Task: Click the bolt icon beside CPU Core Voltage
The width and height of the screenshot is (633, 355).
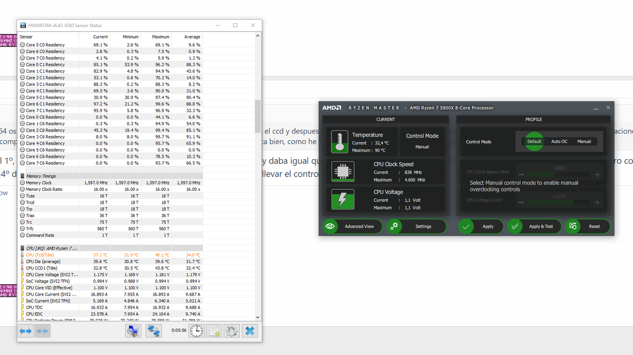Action: [22, 274]
